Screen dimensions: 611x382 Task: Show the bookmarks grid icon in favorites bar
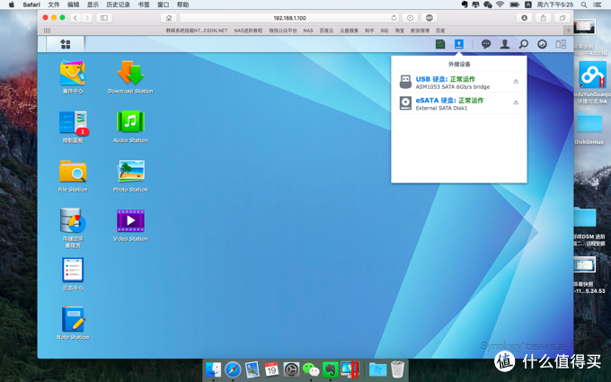pos(47,31)
